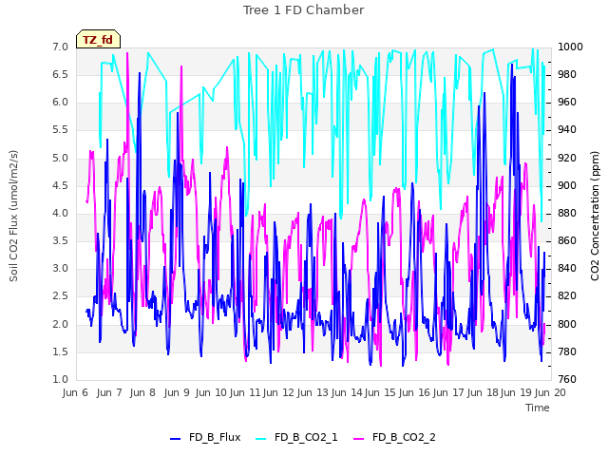The height and width of the screenshot is (456, 608).
Task: Click the 780 right-axis tick label
Action: [567, 352]
